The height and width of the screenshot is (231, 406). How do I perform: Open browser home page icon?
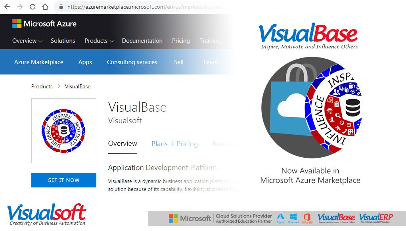[45, 7]
